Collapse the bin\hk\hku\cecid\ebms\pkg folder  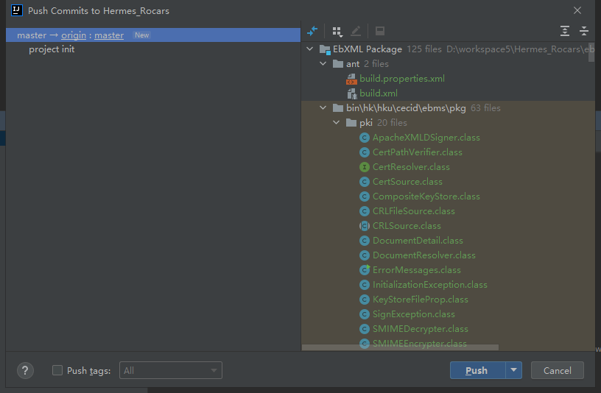tap(323, 108)
